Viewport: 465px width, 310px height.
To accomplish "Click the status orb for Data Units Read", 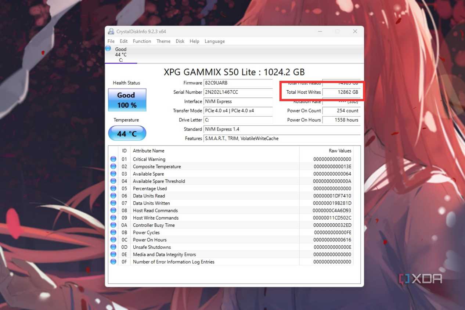I will pyautogui.click(x=113, y=196).
